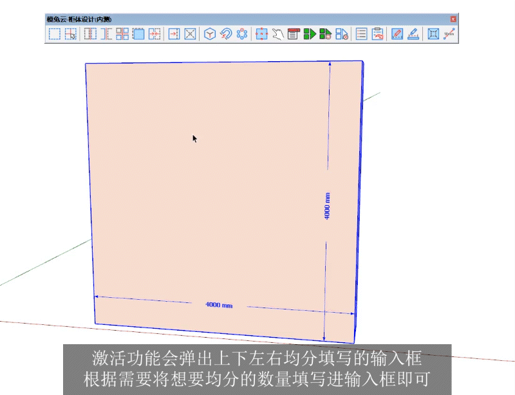Click the green arrow export tool
This screenshot has height=395, width=515.
click(309, 34)
